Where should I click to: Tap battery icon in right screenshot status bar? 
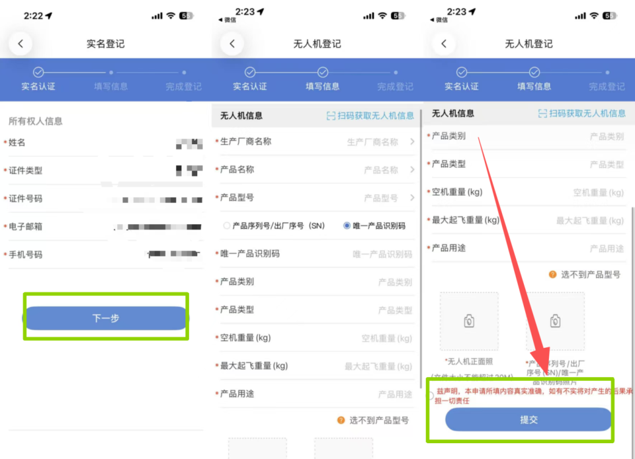coord(609,16)
